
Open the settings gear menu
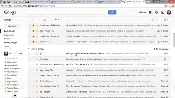click(166, 20)
